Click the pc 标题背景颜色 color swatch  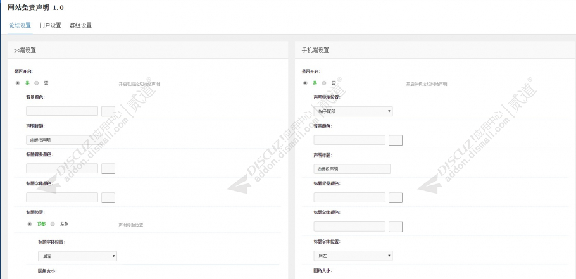click(x=108, y=169)
